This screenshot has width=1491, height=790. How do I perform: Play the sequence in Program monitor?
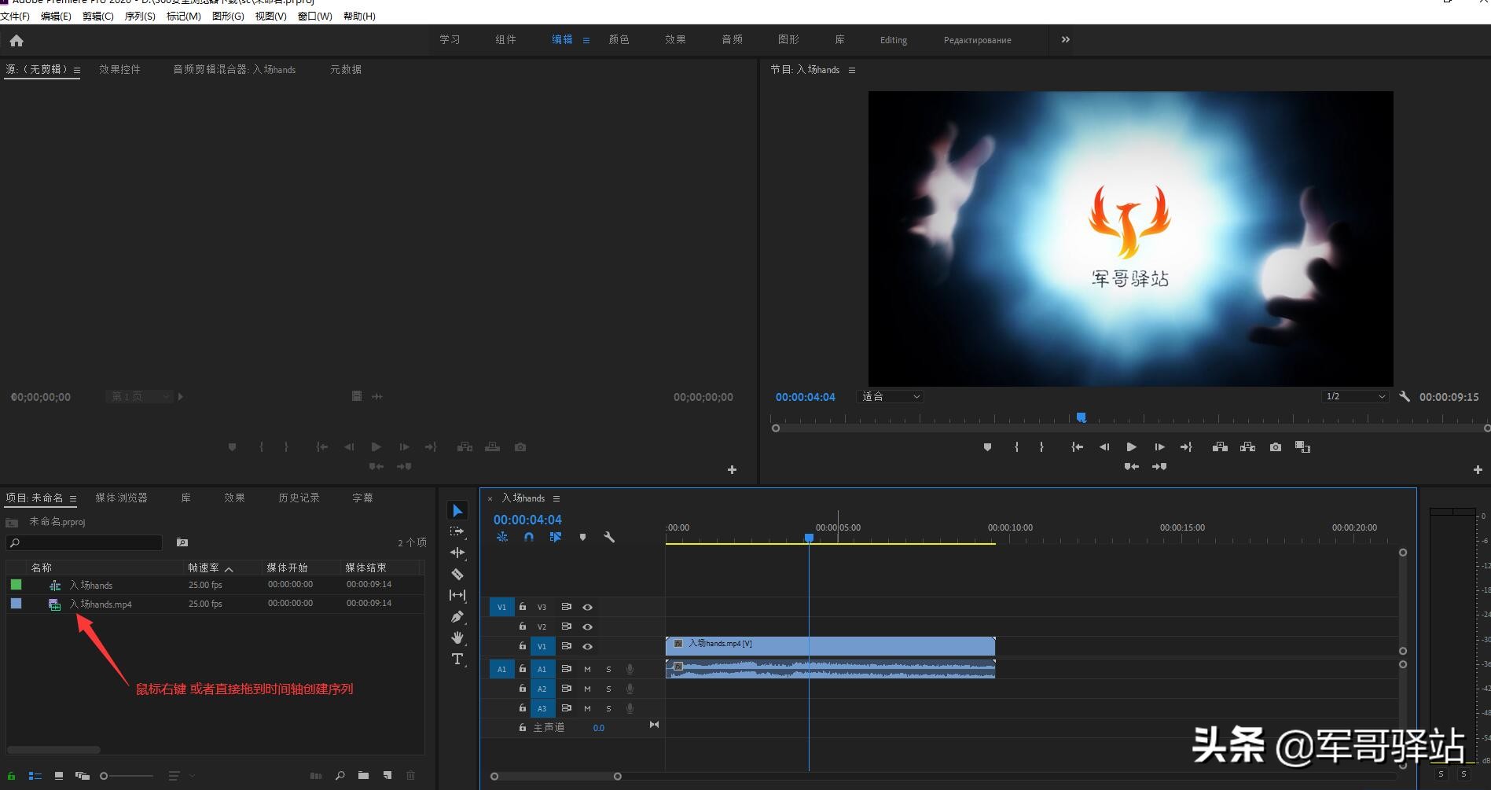pos(1131,447)
